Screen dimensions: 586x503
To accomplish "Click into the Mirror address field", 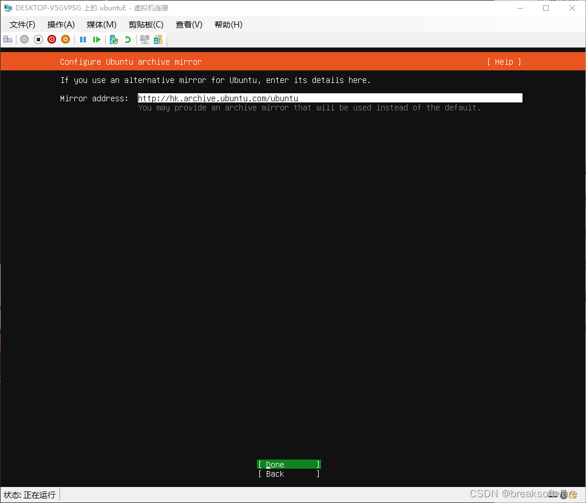I will click(x=330, y=98).
